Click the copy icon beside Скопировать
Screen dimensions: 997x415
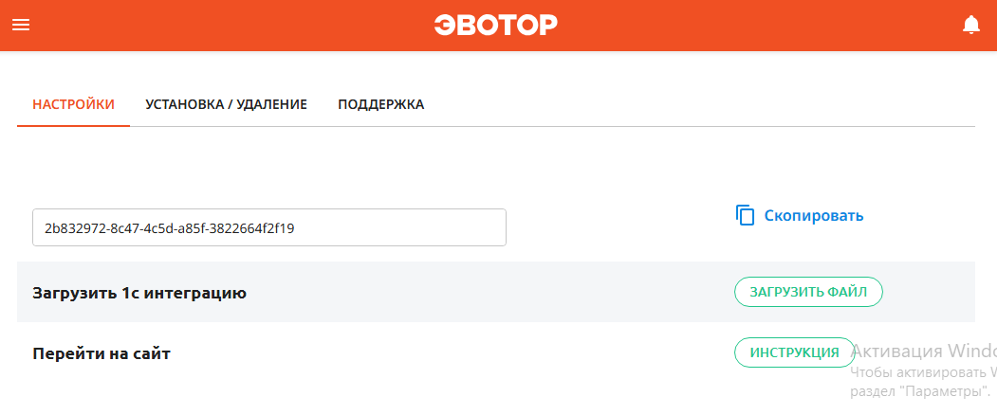pyautogui.click(x=745, y=215)
